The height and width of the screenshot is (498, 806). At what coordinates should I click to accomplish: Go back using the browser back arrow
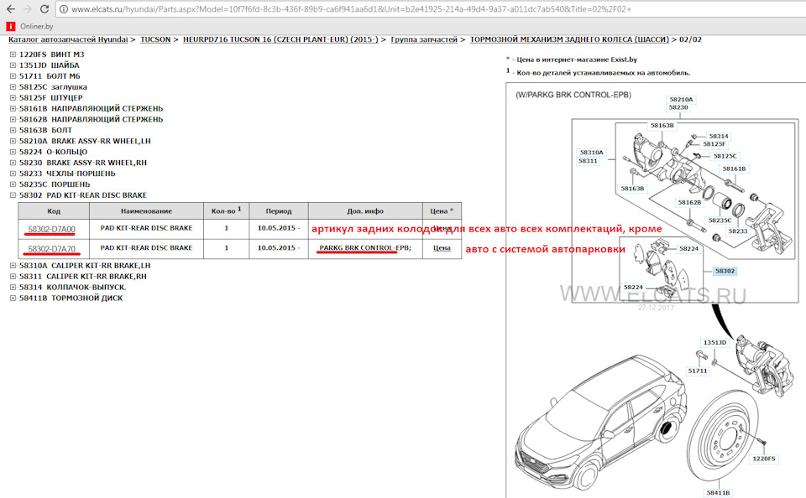(10, 9)
